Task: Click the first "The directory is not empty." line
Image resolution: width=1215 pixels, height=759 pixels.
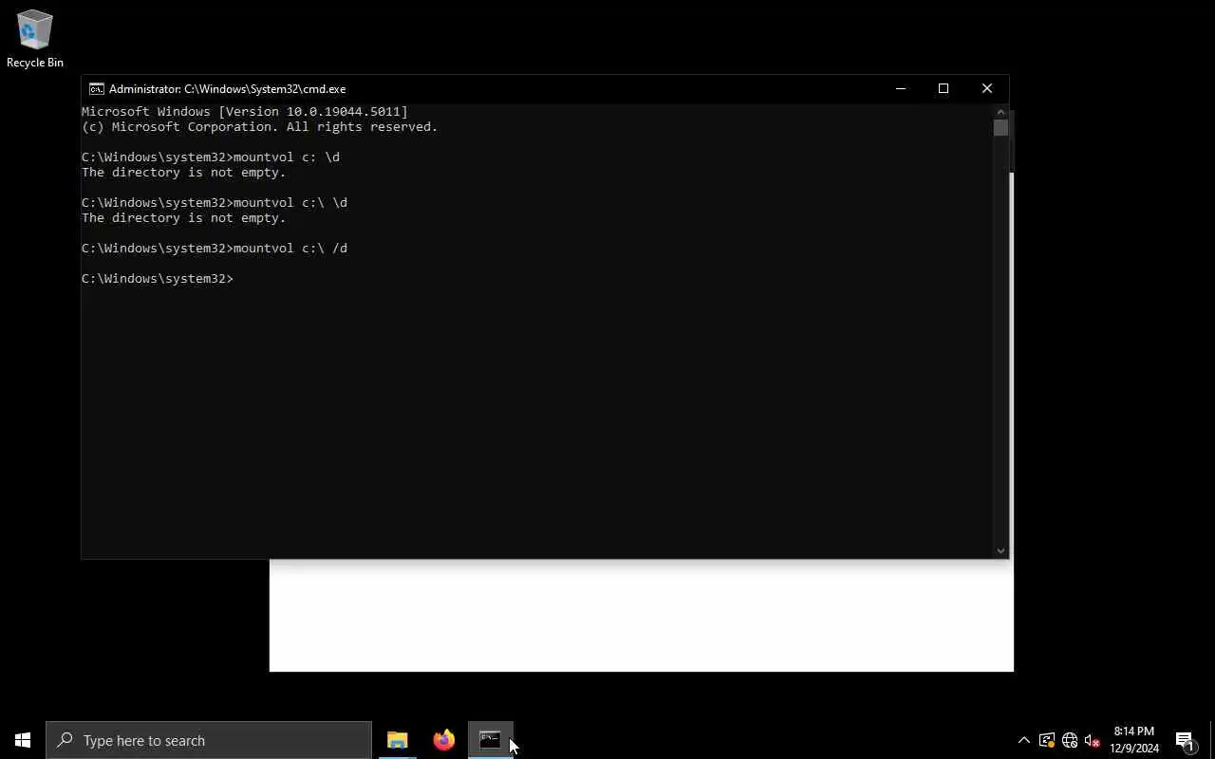Action: pyautogui.click(x=183, y=173)
